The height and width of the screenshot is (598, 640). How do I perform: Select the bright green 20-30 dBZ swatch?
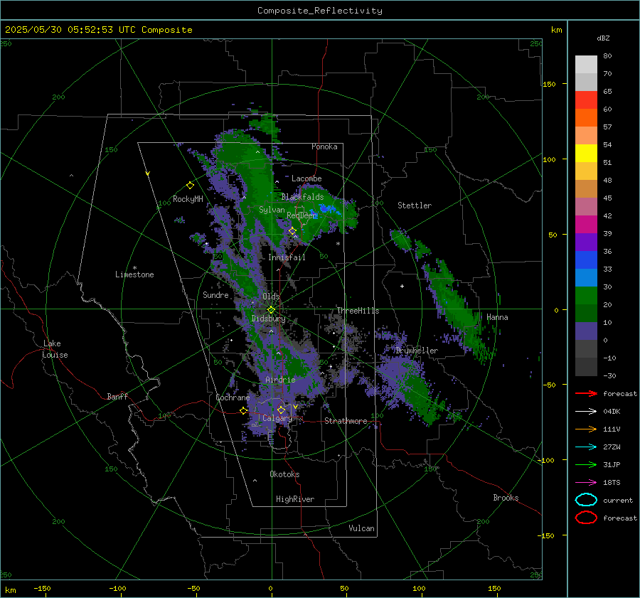(x=586, y=296)
